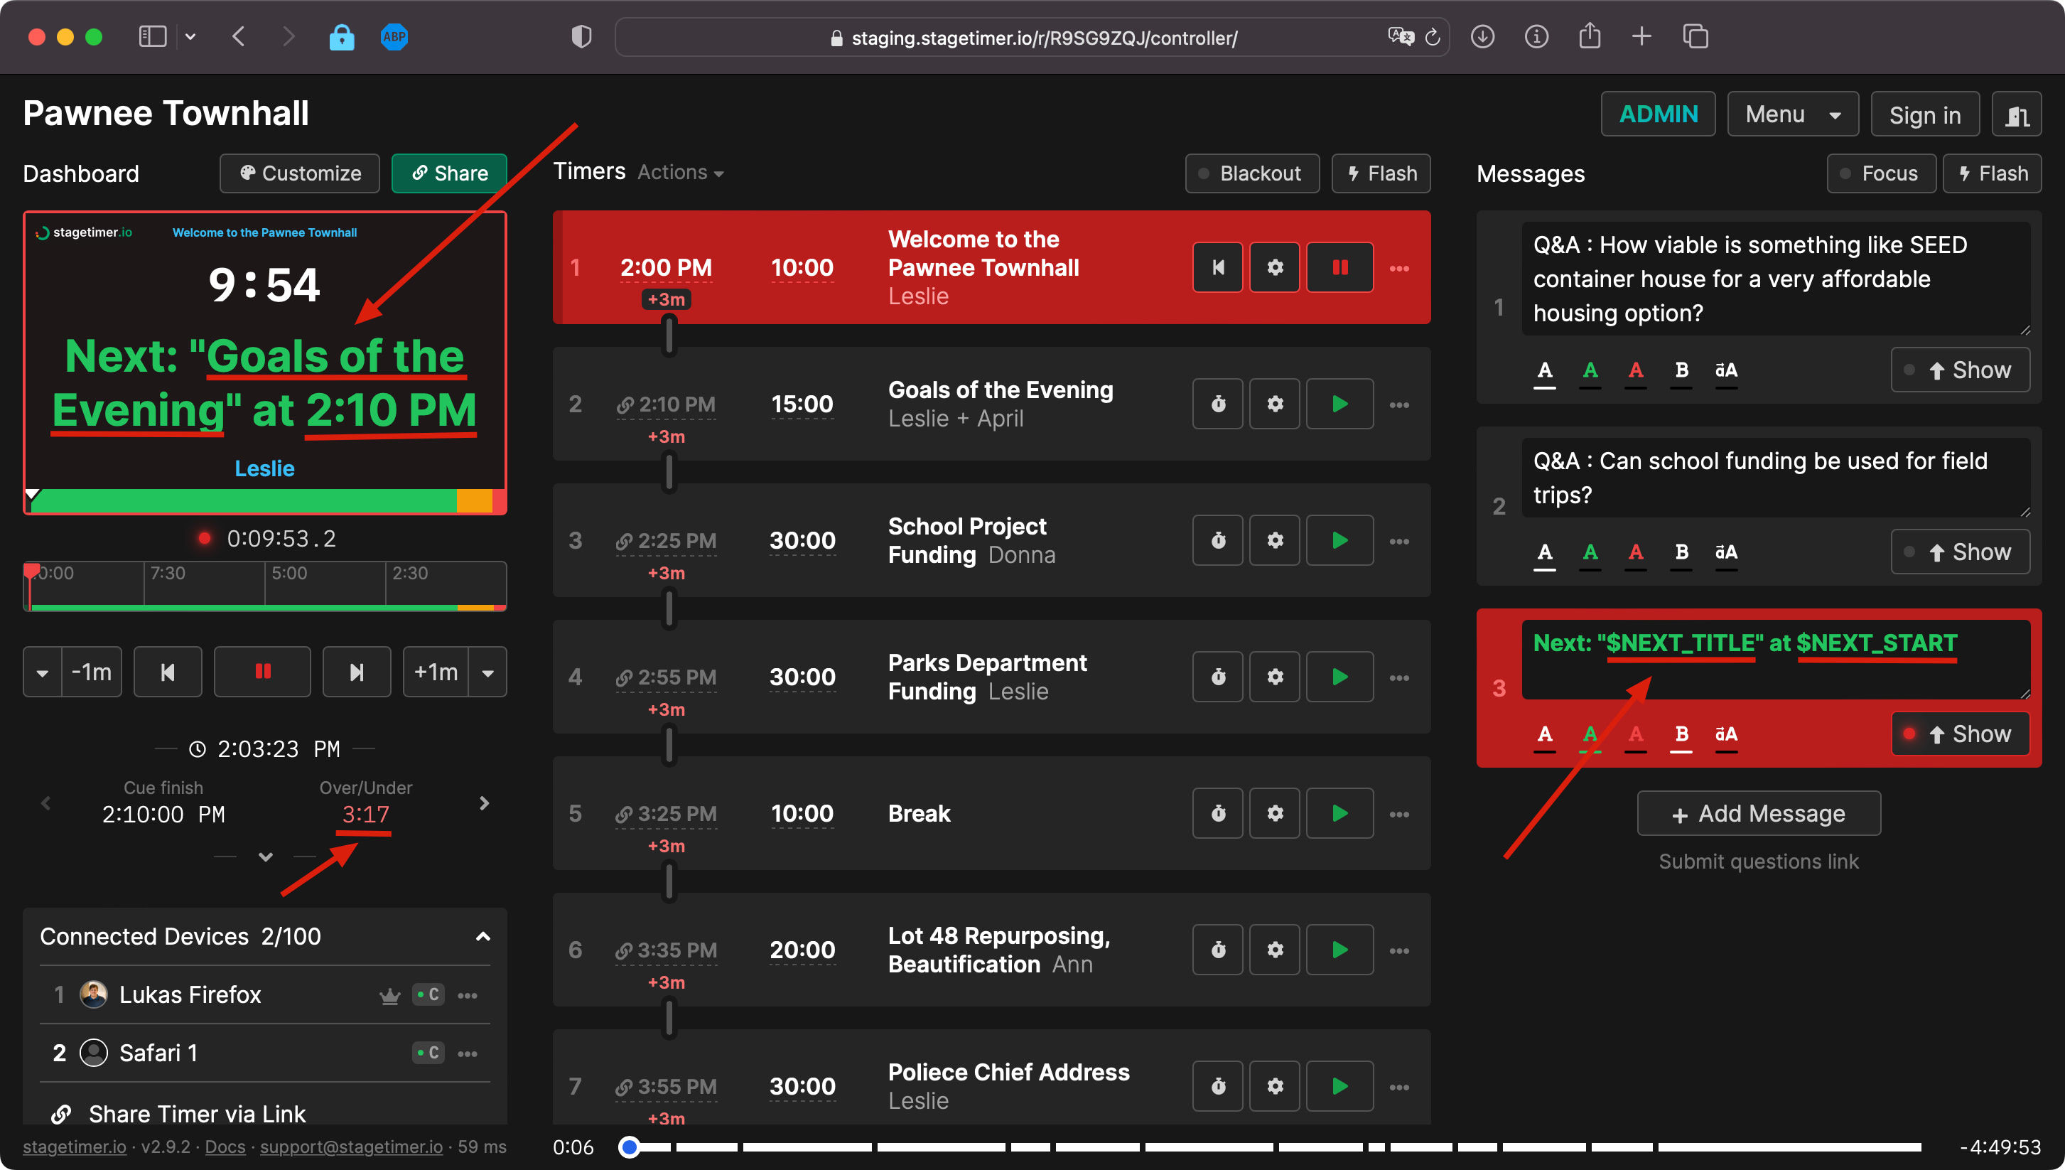This screenshot has width=2065, height=1170.
Task: Expand the Connected Devices panel
Action: 482,935
